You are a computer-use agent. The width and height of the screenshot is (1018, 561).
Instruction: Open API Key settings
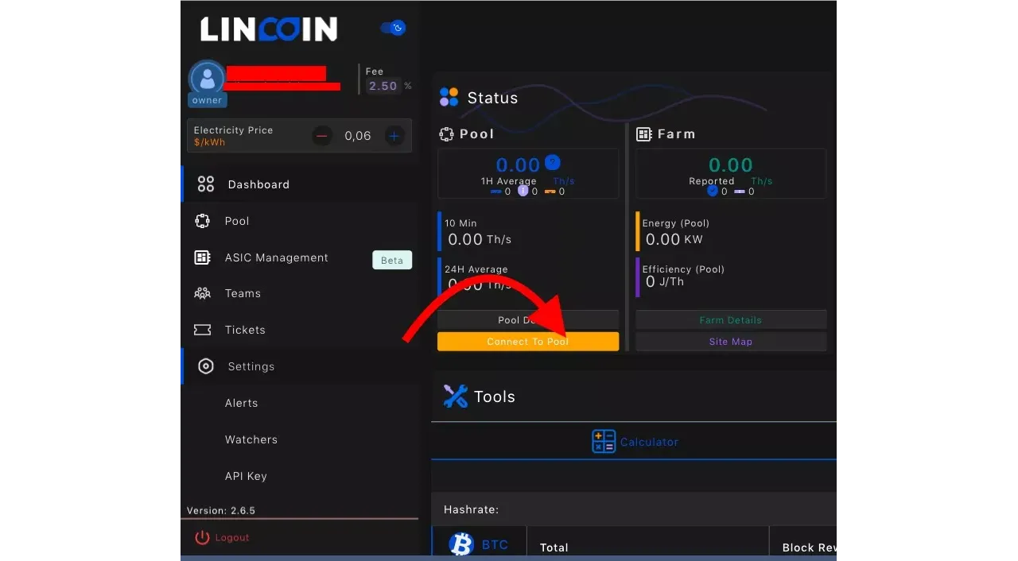(246, 476)
